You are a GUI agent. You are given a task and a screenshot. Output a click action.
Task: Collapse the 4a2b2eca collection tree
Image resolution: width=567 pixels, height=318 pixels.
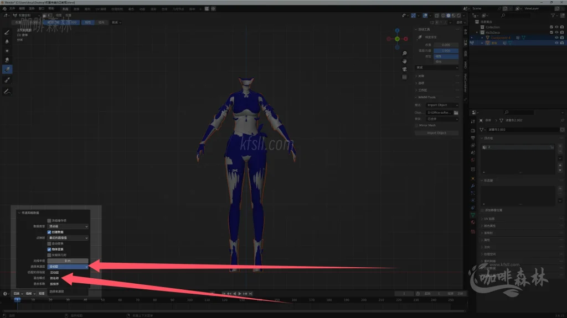pyautogui.click(x=477, y=33)
